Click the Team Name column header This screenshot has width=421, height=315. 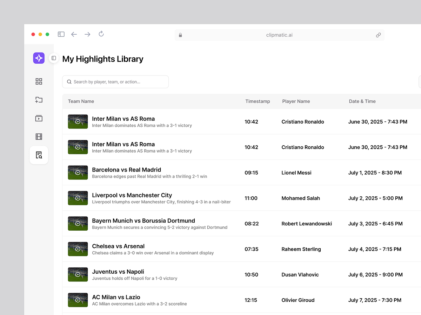coord(81,101)
